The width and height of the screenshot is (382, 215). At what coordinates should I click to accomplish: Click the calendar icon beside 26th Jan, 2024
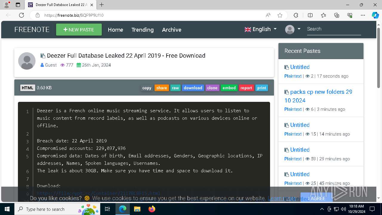pyautogui.click(x=79, y=65)
